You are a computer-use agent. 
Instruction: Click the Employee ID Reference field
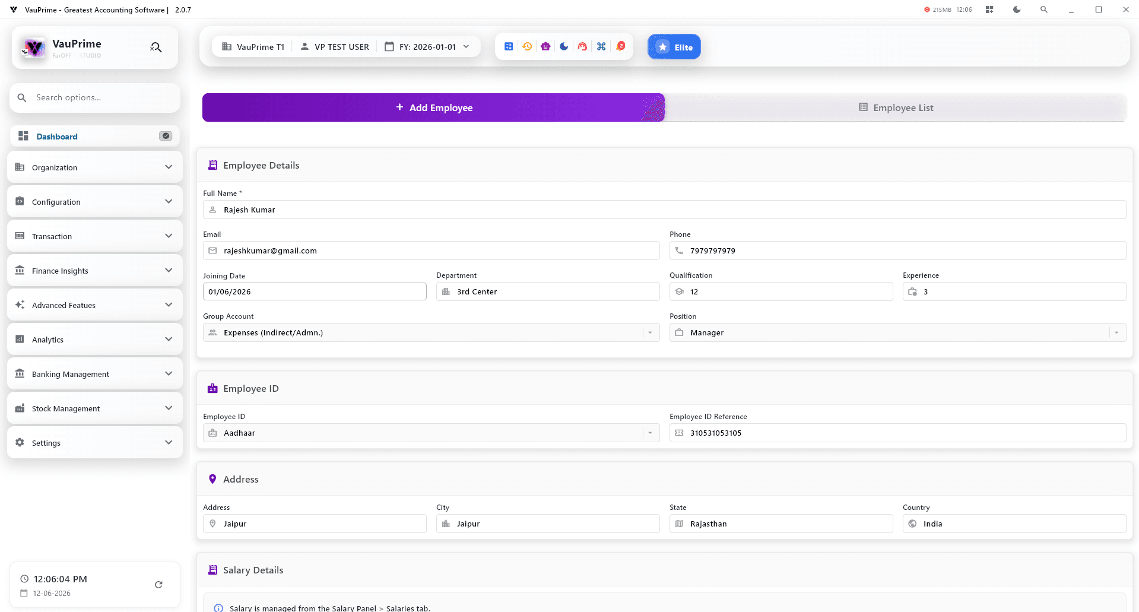pos(897,433)
